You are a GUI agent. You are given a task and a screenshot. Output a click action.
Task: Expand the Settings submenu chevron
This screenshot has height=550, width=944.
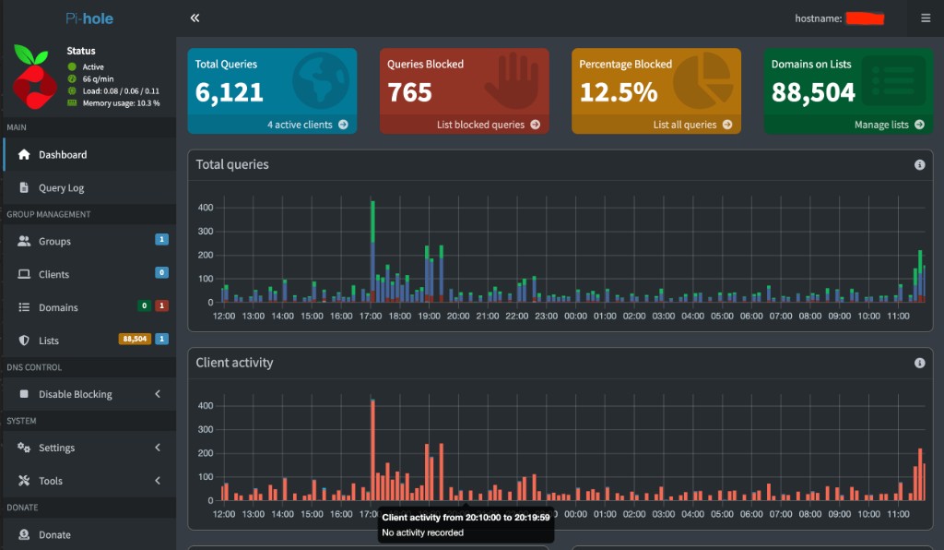tap(158, 448)
